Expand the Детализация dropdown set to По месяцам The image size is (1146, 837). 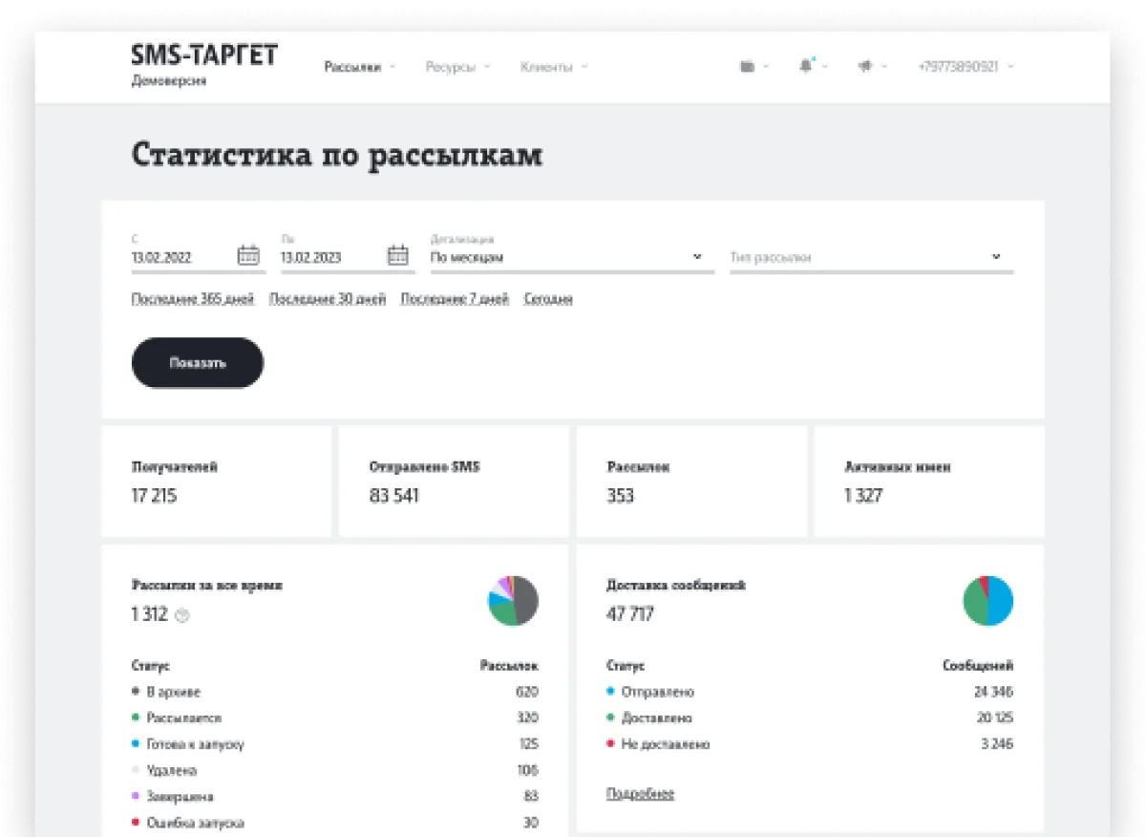click(571, 257)
